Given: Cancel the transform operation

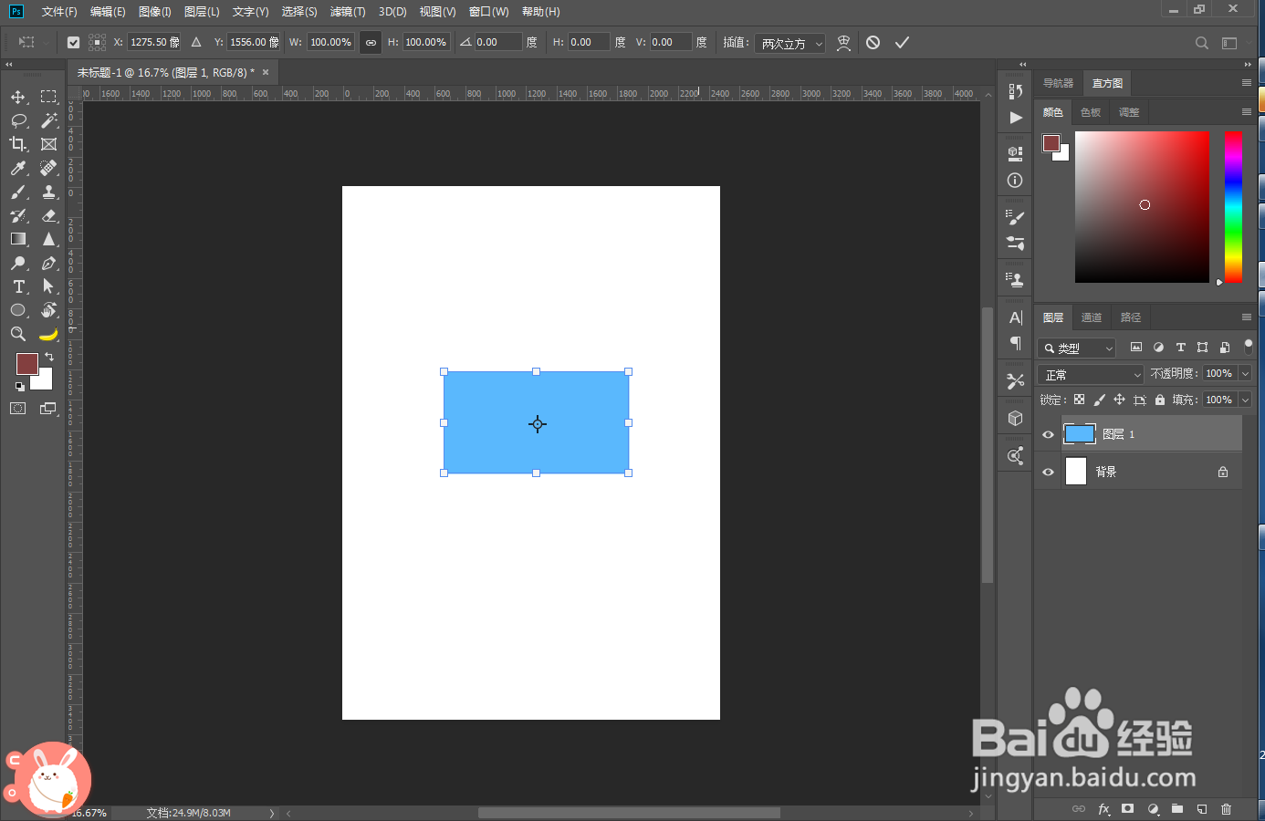Looking at the screenshot, I should [x=873, y=43].
